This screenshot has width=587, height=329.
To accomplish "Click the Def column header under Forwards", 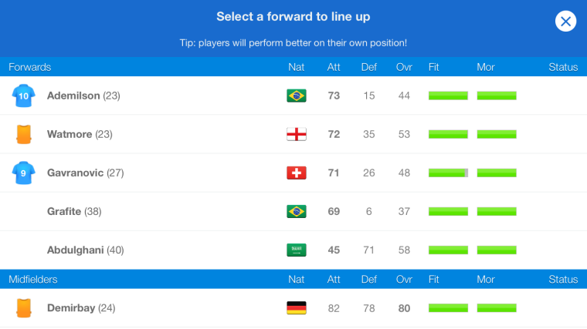I will 368,67.
